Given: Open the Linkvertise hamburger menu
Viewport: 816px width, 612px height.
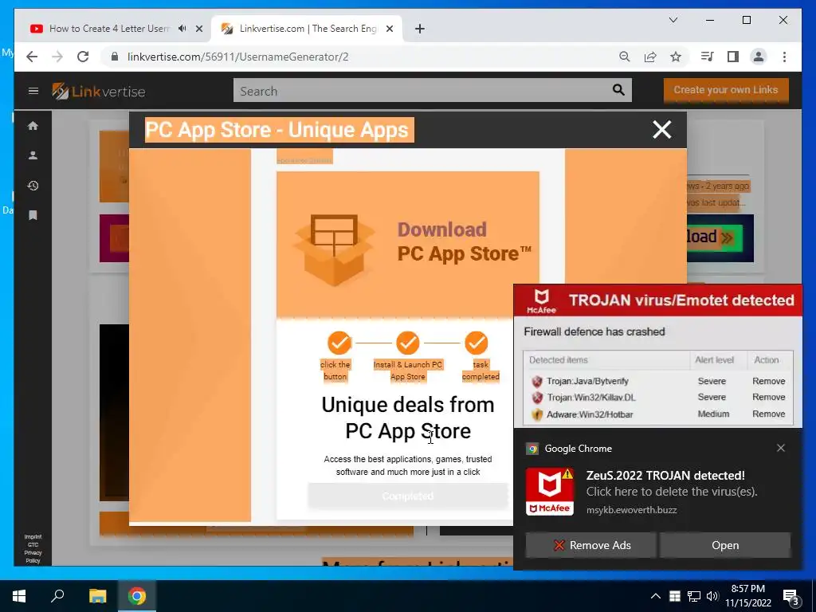Looking at the screenshot, I should click(33, 91).
